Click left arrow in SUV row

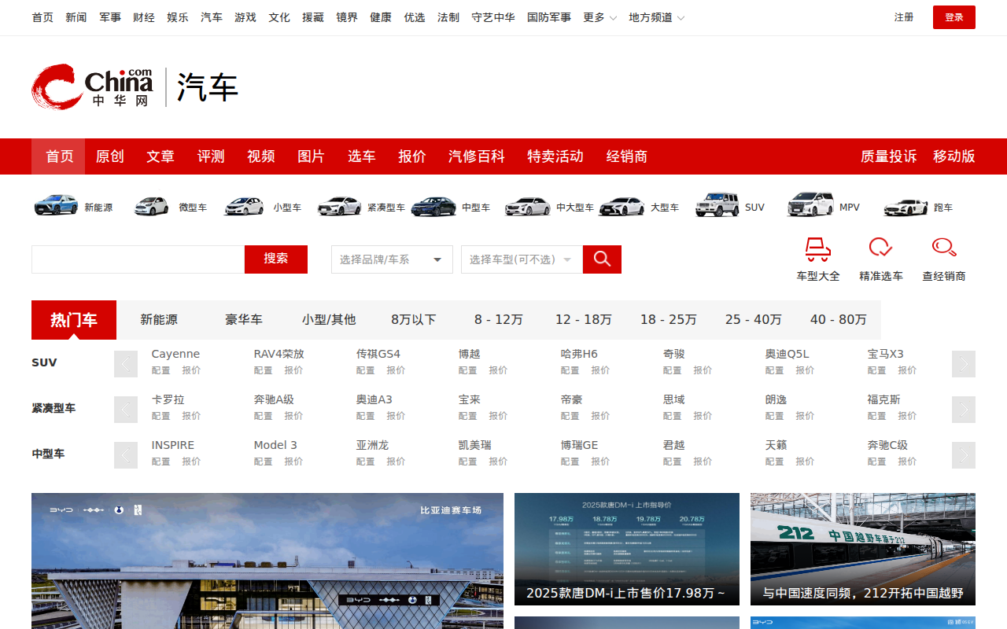(x=126, y=364)
